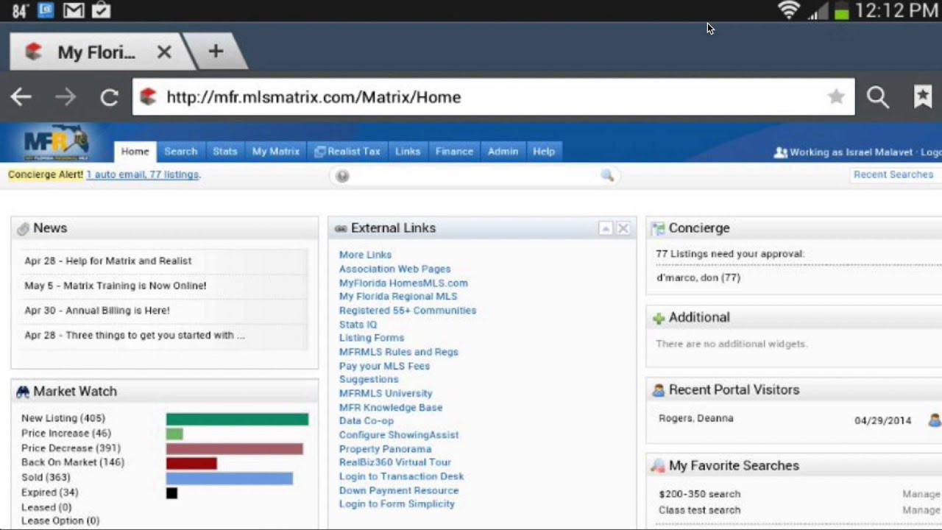Switch to the Home tab
The width and height of the screenshot is (942, 530).
tap(135, 152)
